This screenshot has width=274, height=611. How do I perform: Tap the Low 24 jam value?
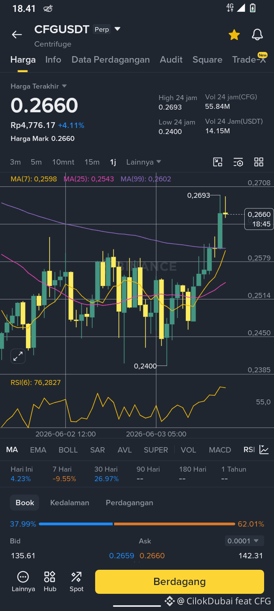click(170, 132)
